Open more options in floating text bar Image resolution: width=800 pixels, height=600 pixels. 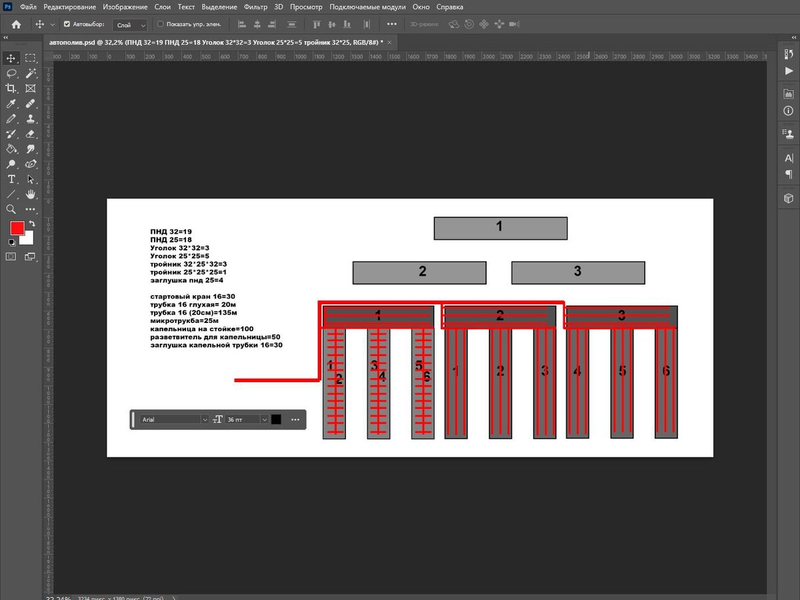[295, 420]
